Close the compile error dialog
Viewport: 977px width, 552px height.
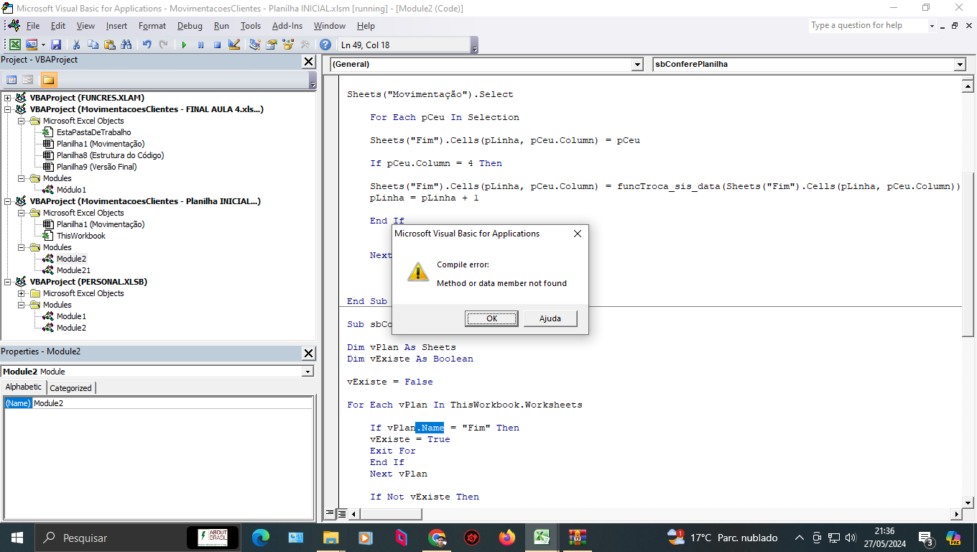[x=577, y=234]
